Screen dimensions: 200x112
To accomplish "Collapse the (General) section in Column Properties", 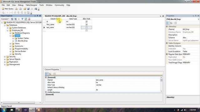I will 46,77.
